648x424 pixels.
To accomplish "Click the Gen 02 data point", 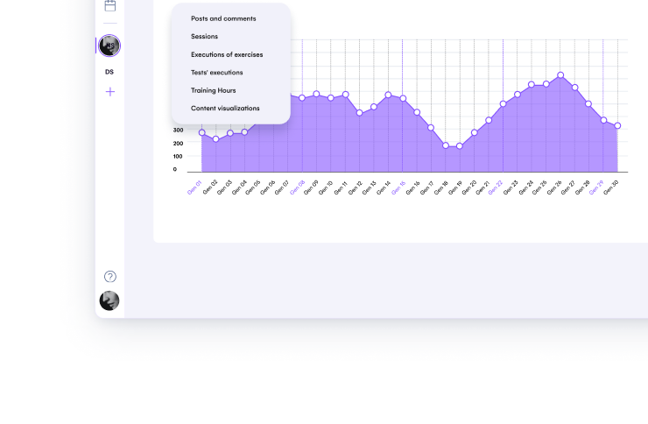I will [215, 139].
